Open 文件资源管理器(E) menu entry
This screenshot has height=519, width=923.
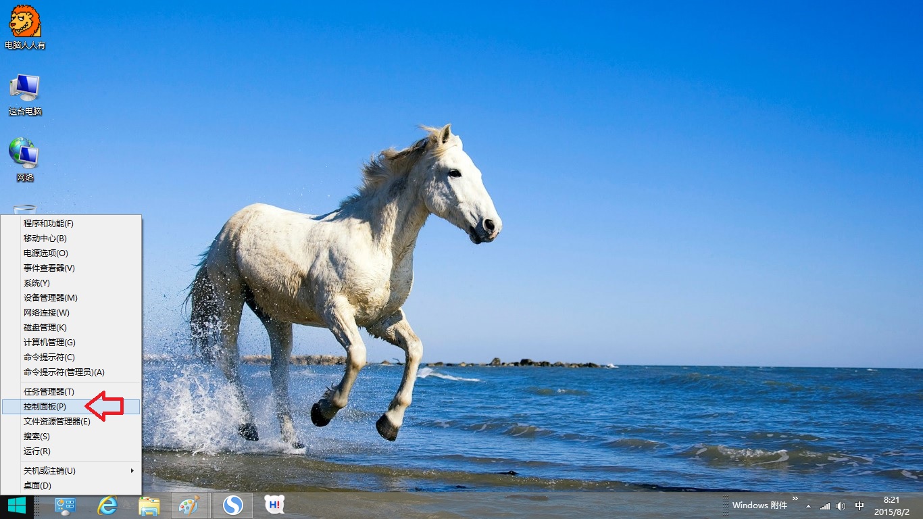72,422
